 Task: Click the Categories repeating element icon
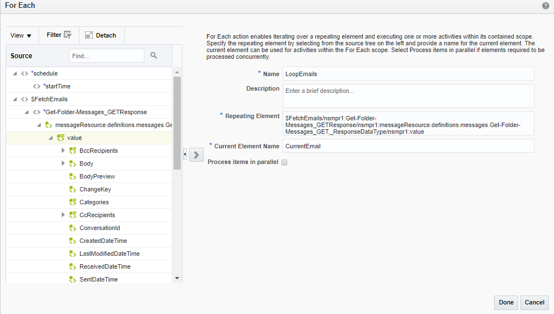(72, 202)
